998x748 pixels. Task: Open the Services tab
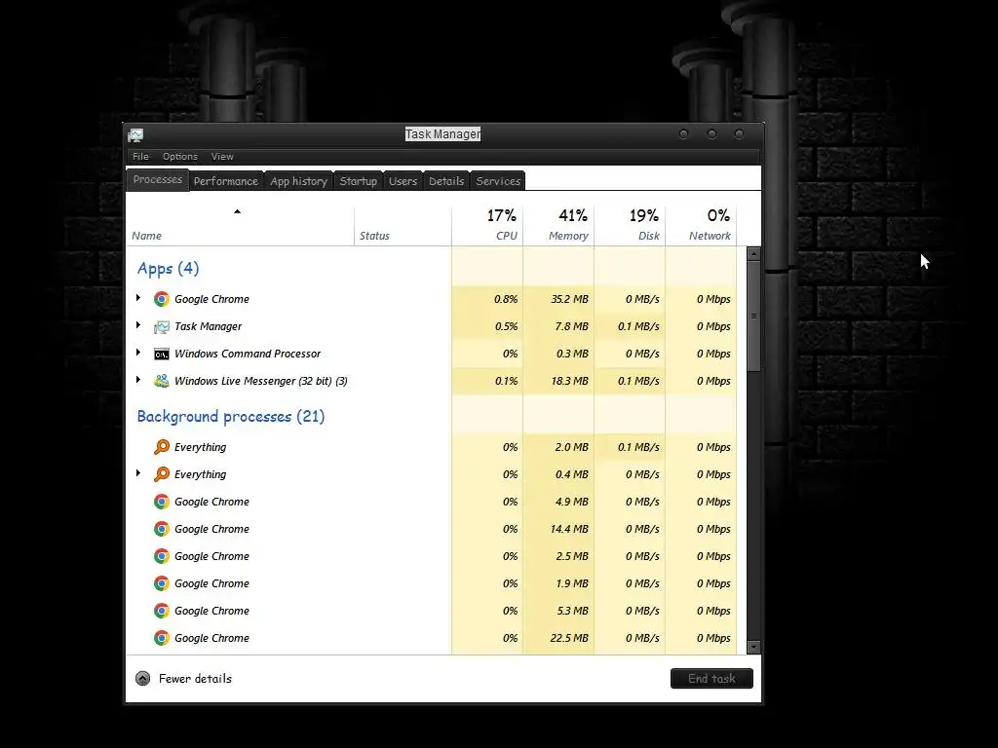[498, 181]
